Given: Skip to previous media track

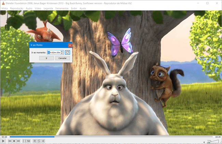Looking at the screenshot, I should click(x=10, y=141).
